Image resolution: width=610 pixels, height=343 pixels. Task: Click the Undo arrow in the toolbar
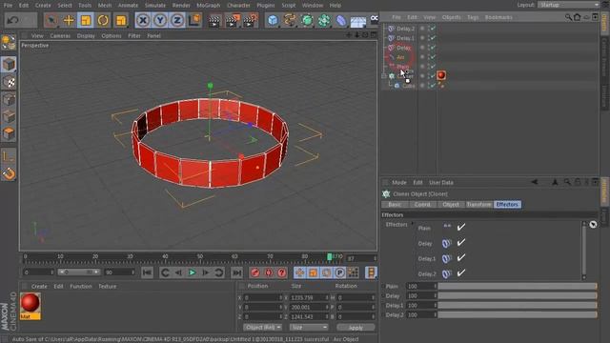[12, 20]
